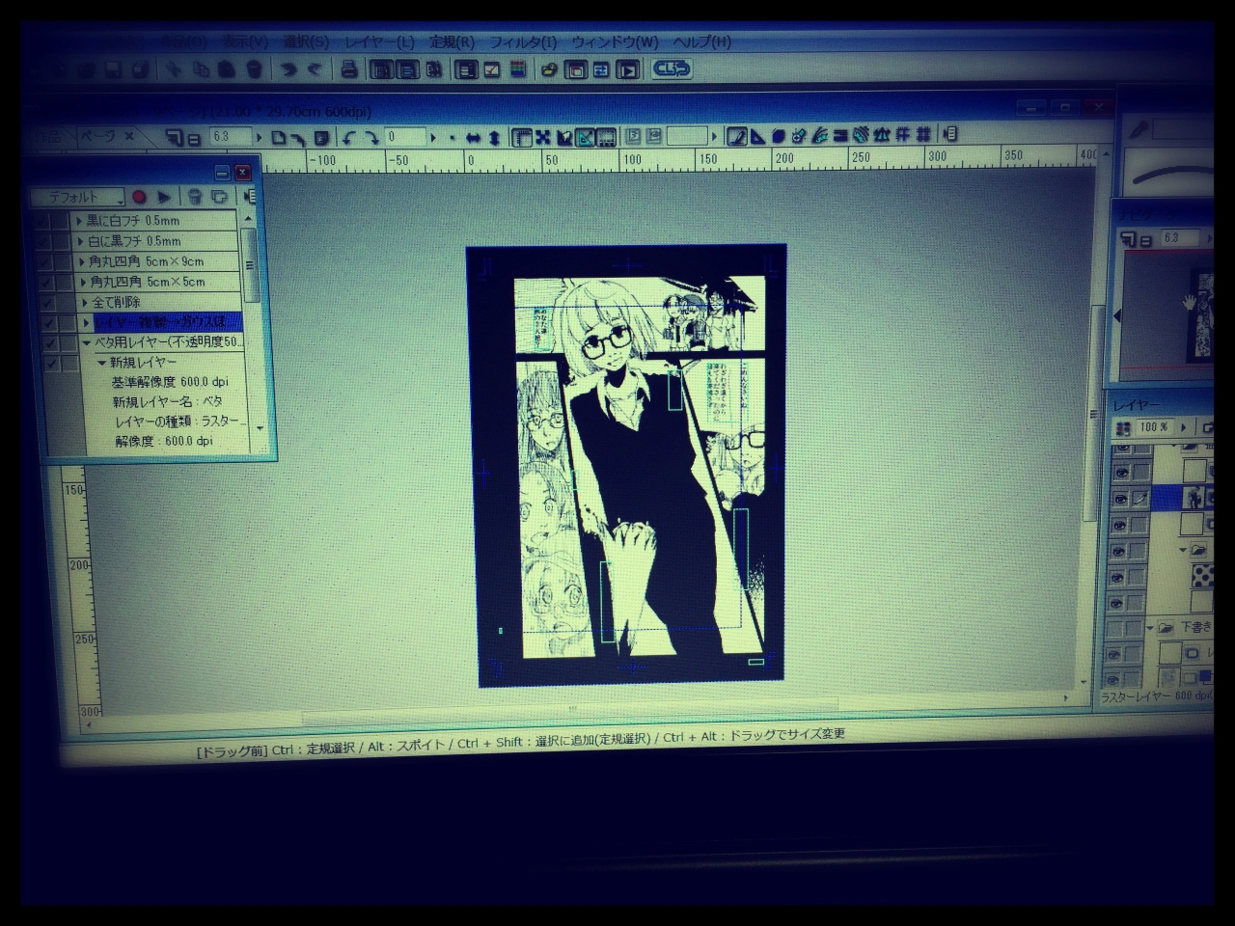Click the flip vertical arrows icon
Viewport: 1235px width, 926px height.
click(494, 137)
